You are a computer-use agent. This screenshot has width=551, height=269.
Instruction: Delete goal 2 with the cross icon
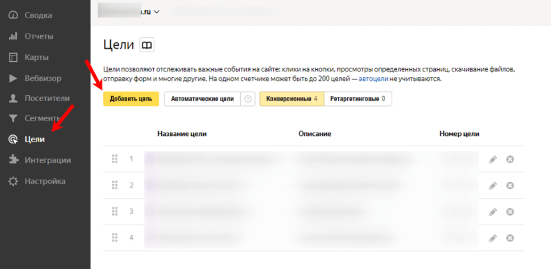coord(510,185)
